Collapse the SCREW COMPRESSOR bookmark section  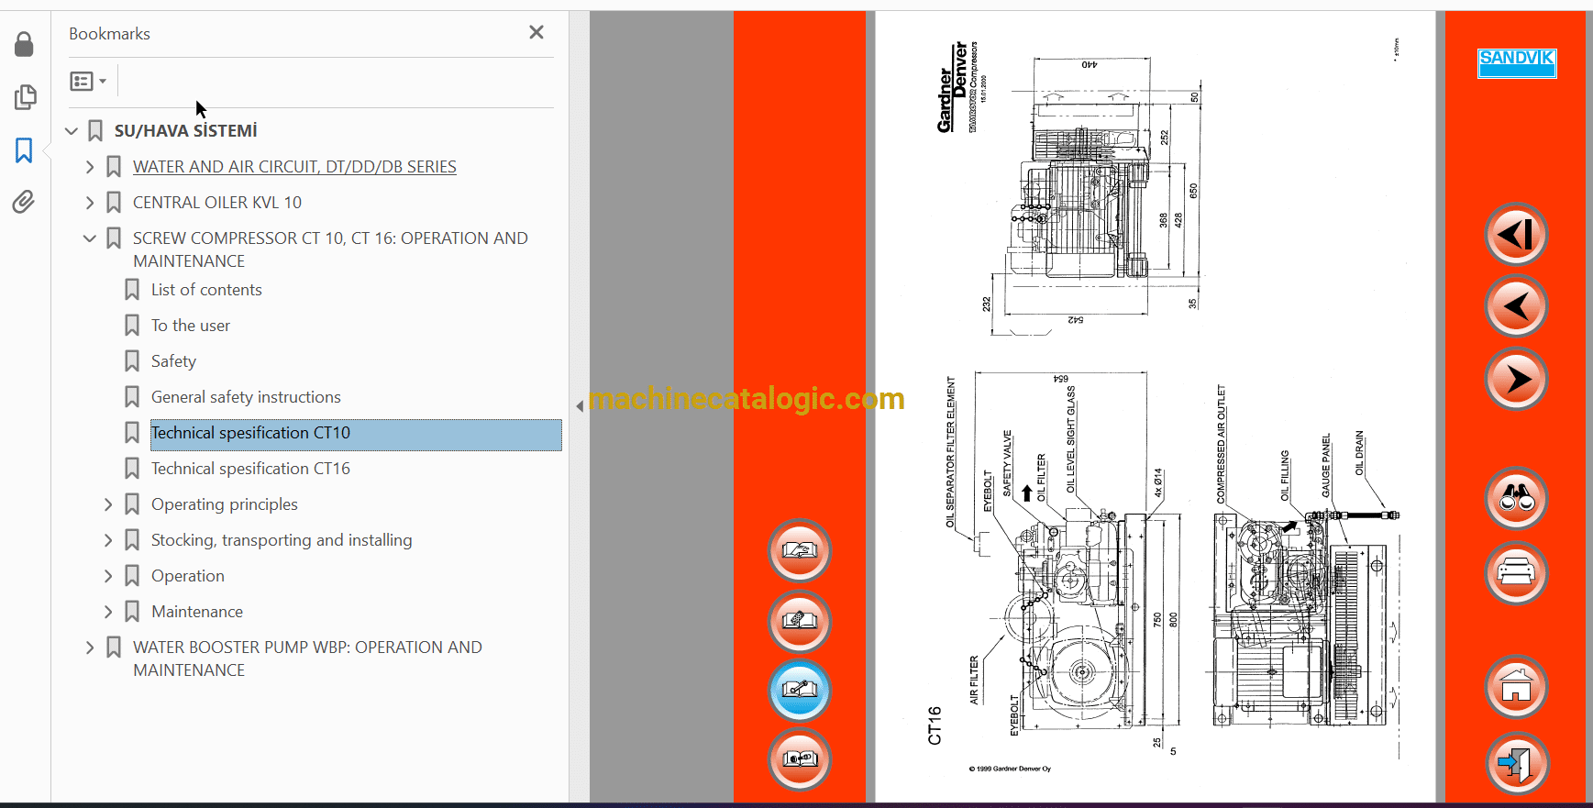pos(90,238)
